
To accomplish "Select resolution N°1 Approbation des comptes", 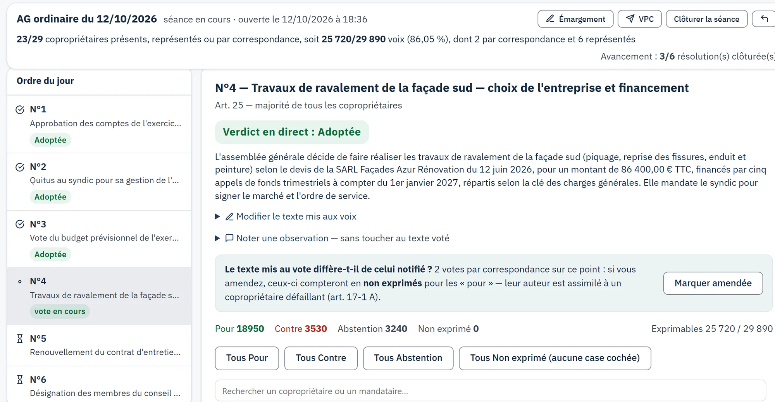I will click(x=99, y=125).
